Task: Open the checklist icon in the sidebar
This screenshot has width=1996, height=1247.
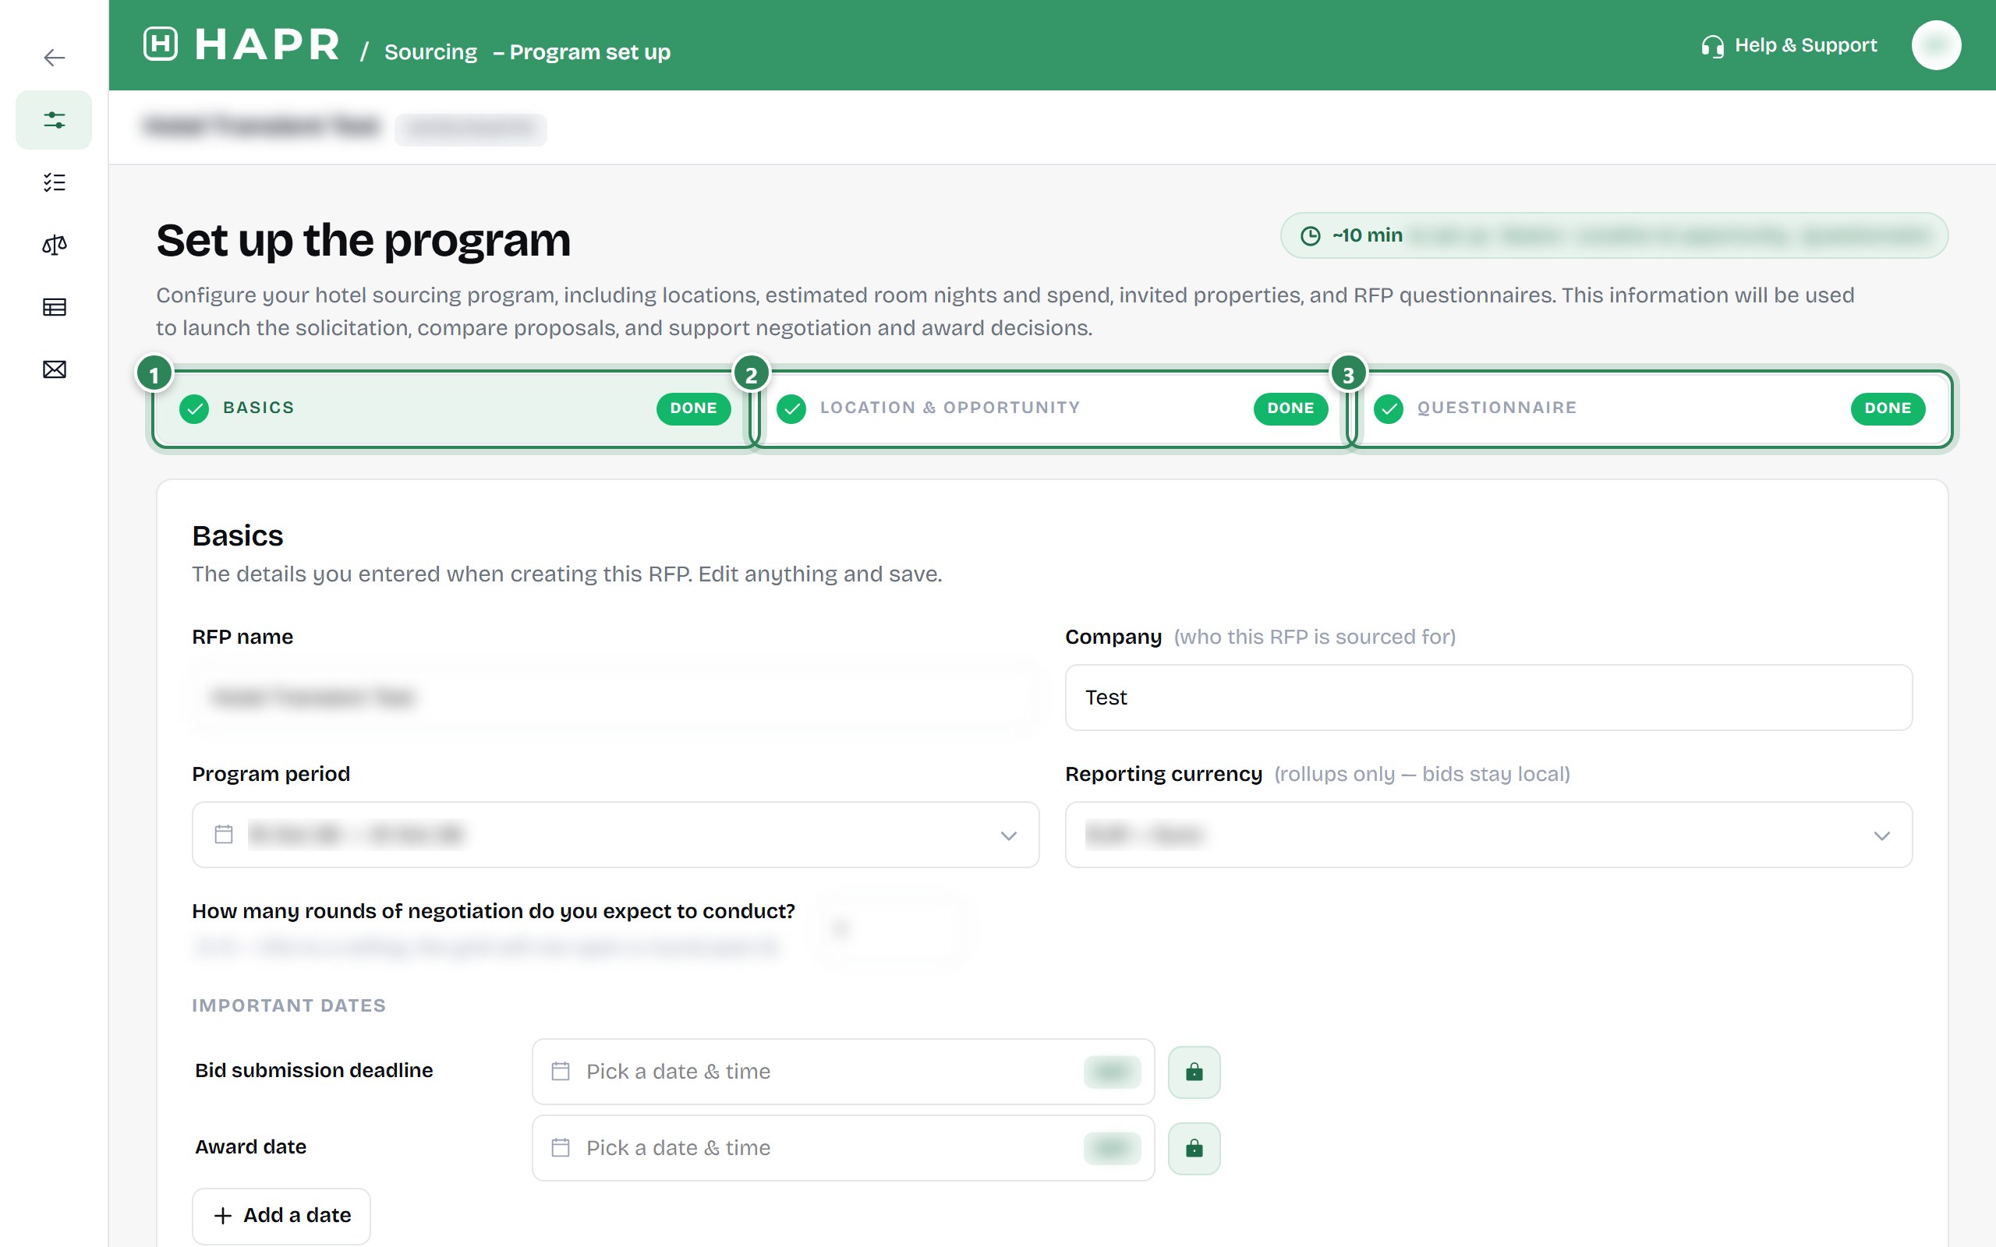Action: tap(55, 182)
